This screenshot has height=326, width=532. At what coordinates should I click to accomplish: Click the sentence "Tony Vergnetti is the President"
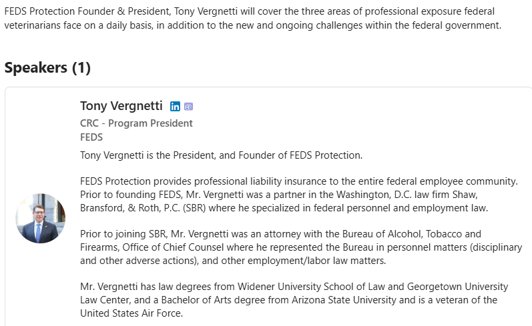[x=220, y=155]
